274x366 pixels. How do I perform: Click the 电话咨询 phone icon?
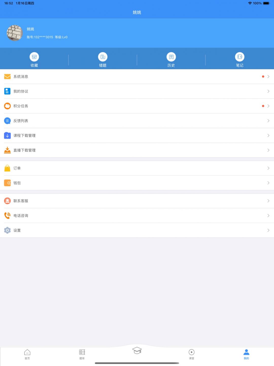(x=7, y=216)
